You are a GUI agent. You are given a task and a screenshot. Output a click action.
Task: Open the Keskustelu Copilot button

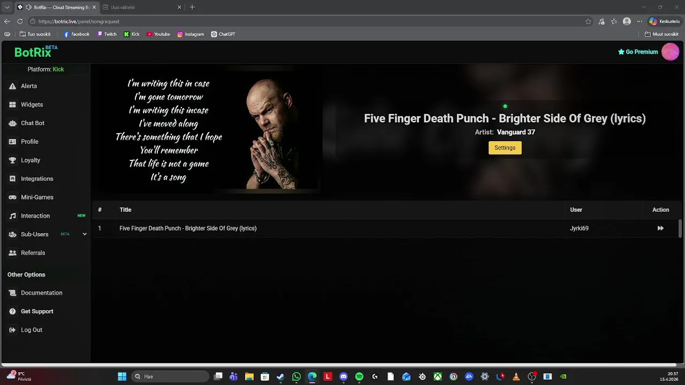664,21
